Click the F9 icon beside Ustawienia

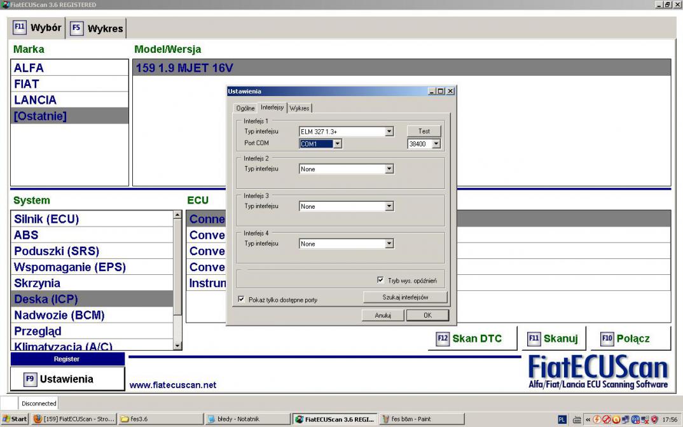[x=30, y=379]
